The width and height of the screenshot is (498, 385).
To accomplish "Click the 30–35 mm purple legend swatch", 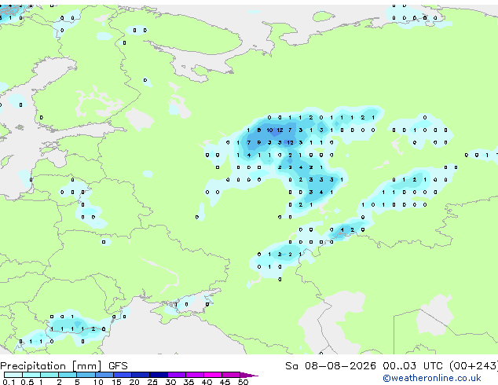I will click(176, 375).
